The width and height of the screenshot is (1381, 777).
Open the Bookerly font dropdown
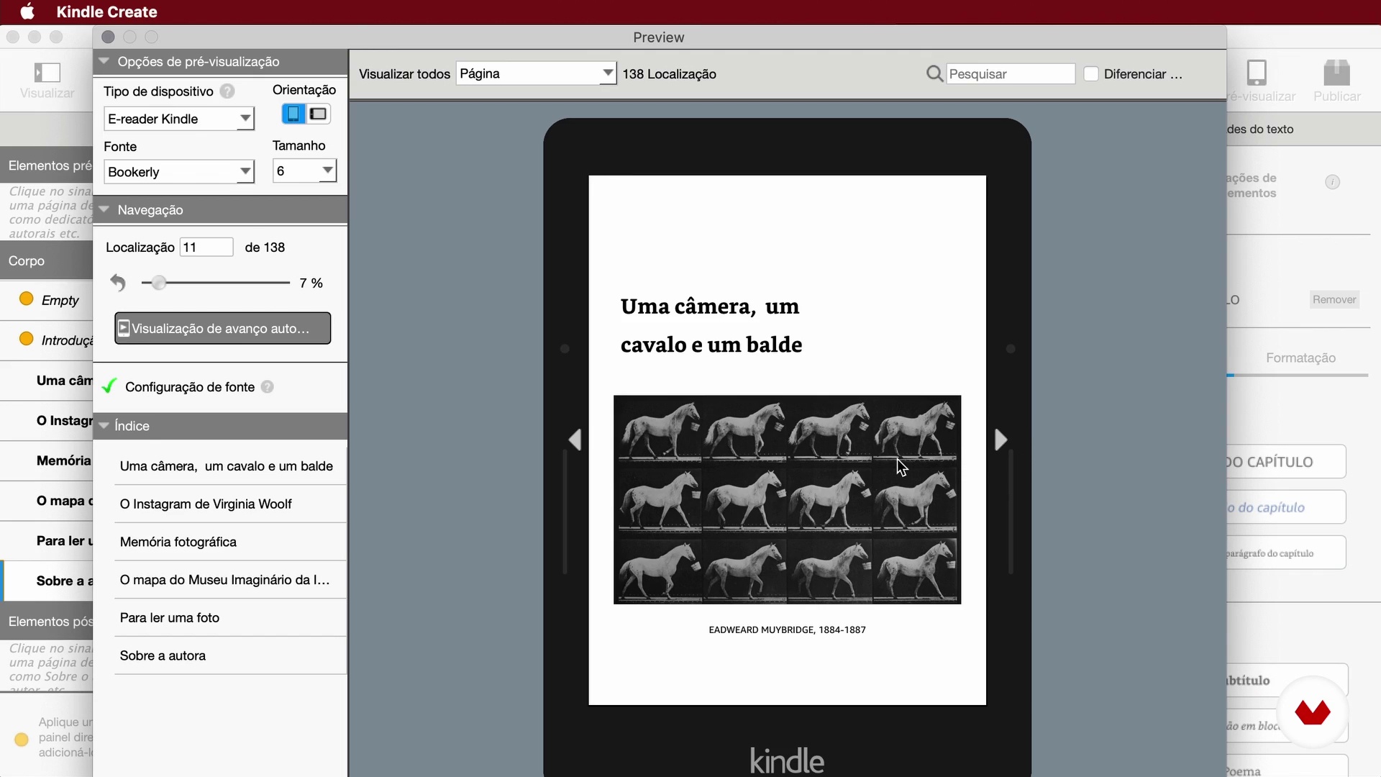[179, 172]
